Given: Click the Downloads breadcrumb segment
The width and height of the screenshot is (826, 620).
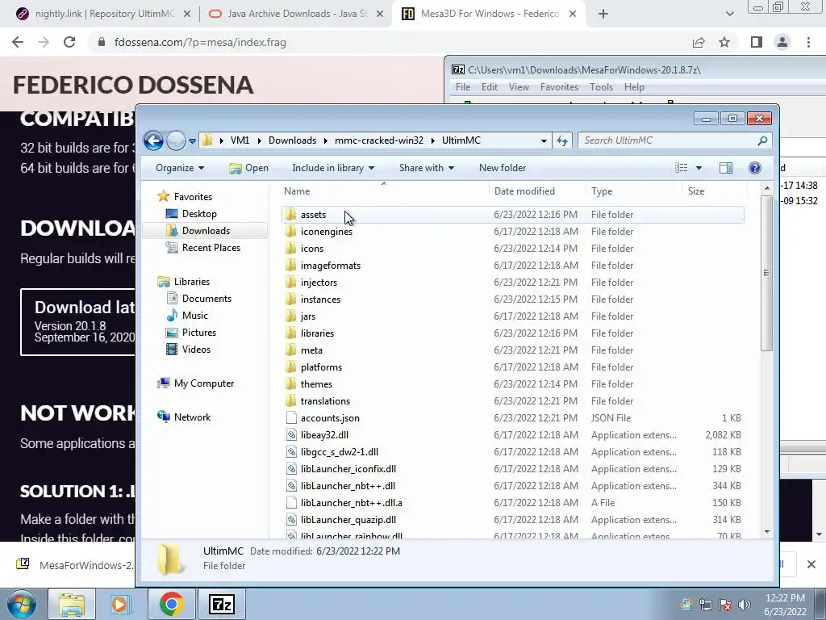Looking at the screenshot, I should tap(292, 140).
